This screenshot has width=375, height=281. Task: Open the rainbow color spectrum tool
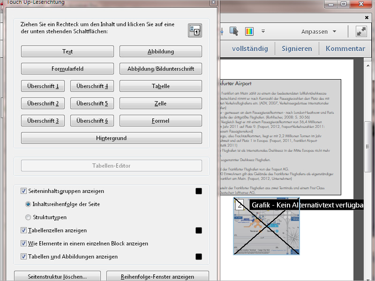click(249, 31)
